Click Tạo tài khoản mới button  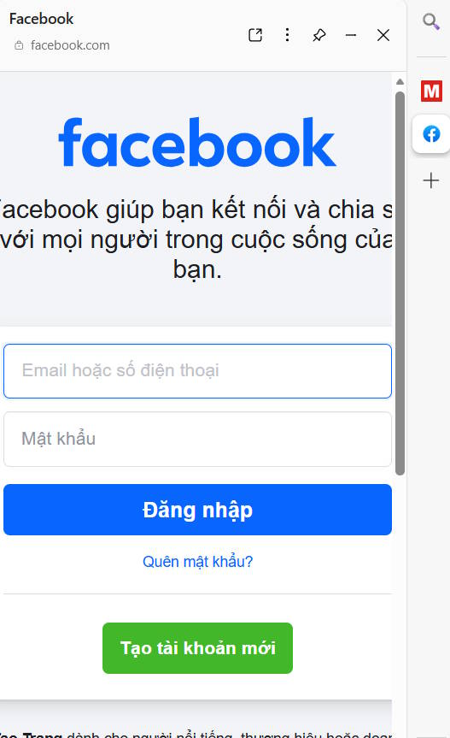pos(197,648)
